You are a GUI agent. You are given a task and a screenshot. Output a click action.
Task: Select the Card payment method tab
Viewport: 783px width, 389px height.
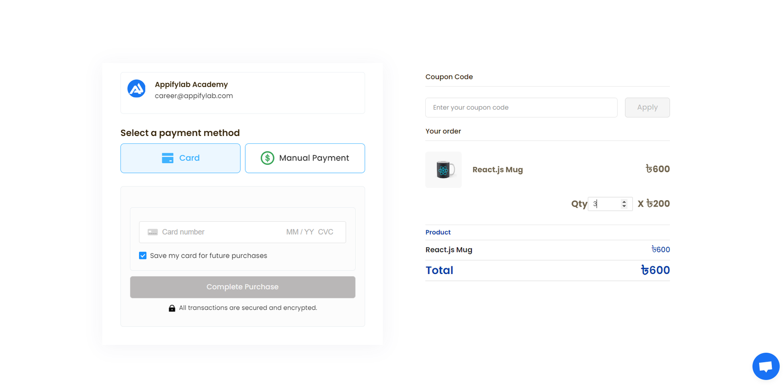(180, 158)
